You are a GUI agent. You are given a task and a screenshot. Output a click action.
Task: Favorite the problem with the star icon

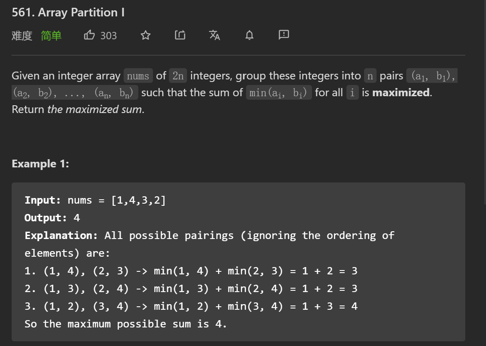(x=146, y=35)
